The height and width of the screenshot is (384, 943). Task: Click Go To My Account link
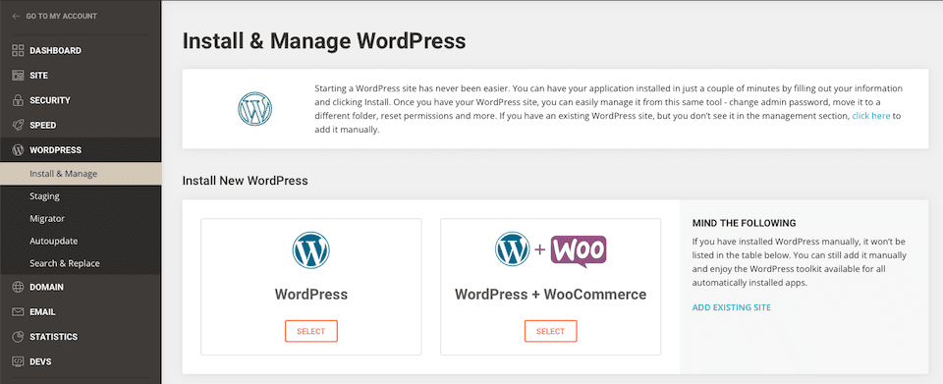[61, 17]
